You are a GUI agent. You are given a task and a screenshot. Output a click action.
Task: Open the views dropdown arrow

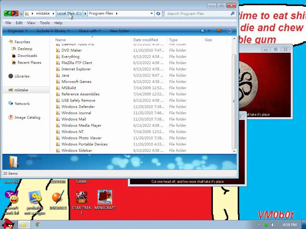(x=209, y=31)
